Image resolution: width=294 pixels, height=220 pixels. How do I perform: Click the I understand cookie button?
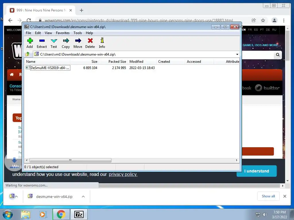(256, 171)
